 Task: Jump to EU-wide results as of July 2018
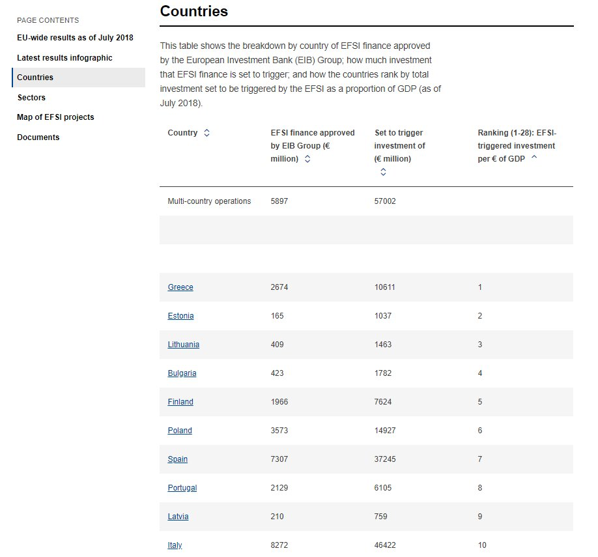[75, 38]
